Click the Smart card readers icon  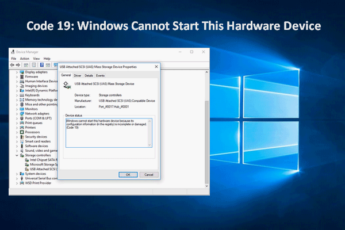22,141
